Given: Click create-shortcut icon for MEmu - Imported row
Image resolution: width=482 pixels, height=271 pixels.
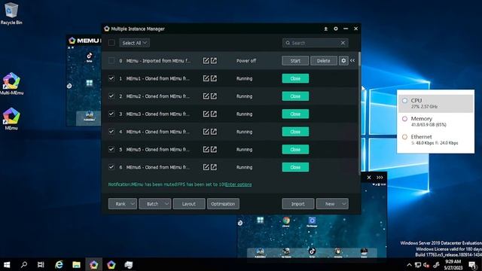Looking at the screenshot, I should 214,60.
